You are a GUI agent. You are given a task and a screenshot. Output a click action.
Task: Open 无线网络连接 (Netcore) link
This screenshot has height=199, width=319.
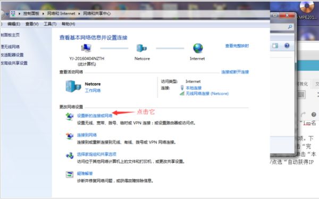[207, 94]
